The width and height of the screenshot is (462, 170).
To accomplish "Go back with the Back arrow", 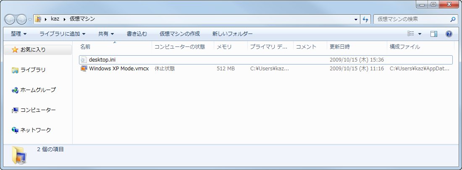I will 10,19.
